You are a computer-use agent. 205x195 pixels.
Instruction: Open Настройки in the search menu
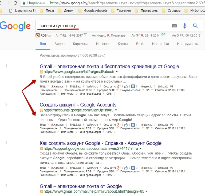pos(160,44)
